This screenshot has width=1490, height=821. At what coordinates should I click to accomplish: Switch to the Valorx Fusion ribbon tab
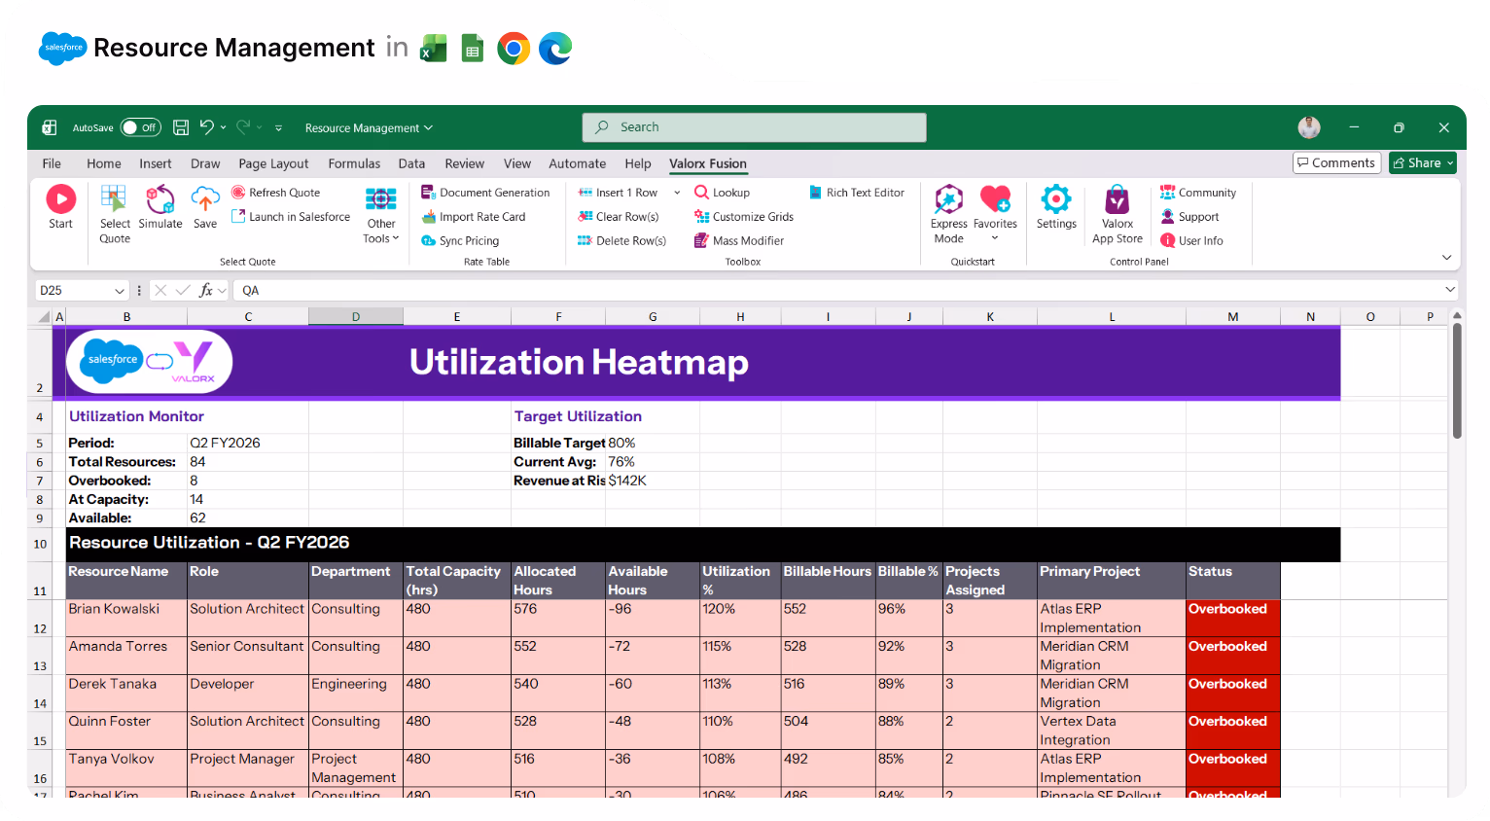707,163
